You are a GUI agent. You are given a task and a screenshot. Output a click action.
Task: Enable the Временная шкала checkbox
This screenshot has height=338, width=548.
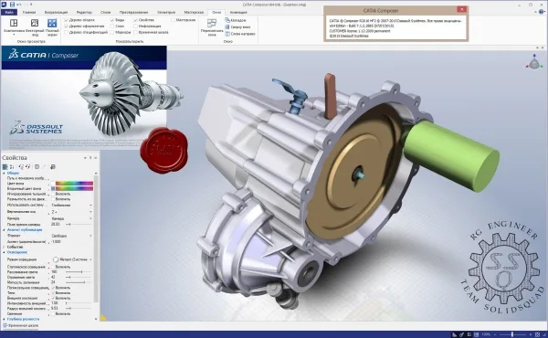pos(136,32)
